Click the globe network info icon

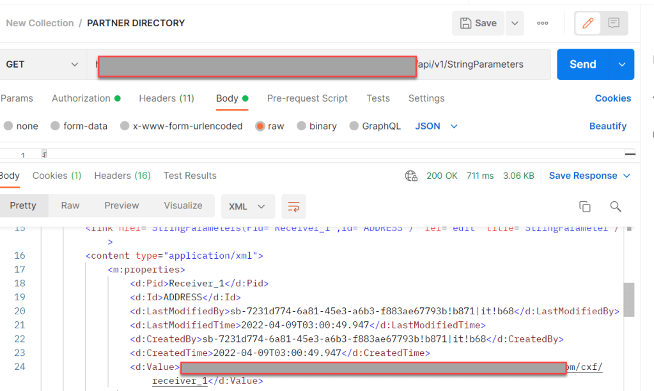click(411, 176)
